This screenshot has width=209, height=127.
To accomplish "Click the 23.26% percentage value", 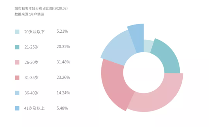I will 63,77.
